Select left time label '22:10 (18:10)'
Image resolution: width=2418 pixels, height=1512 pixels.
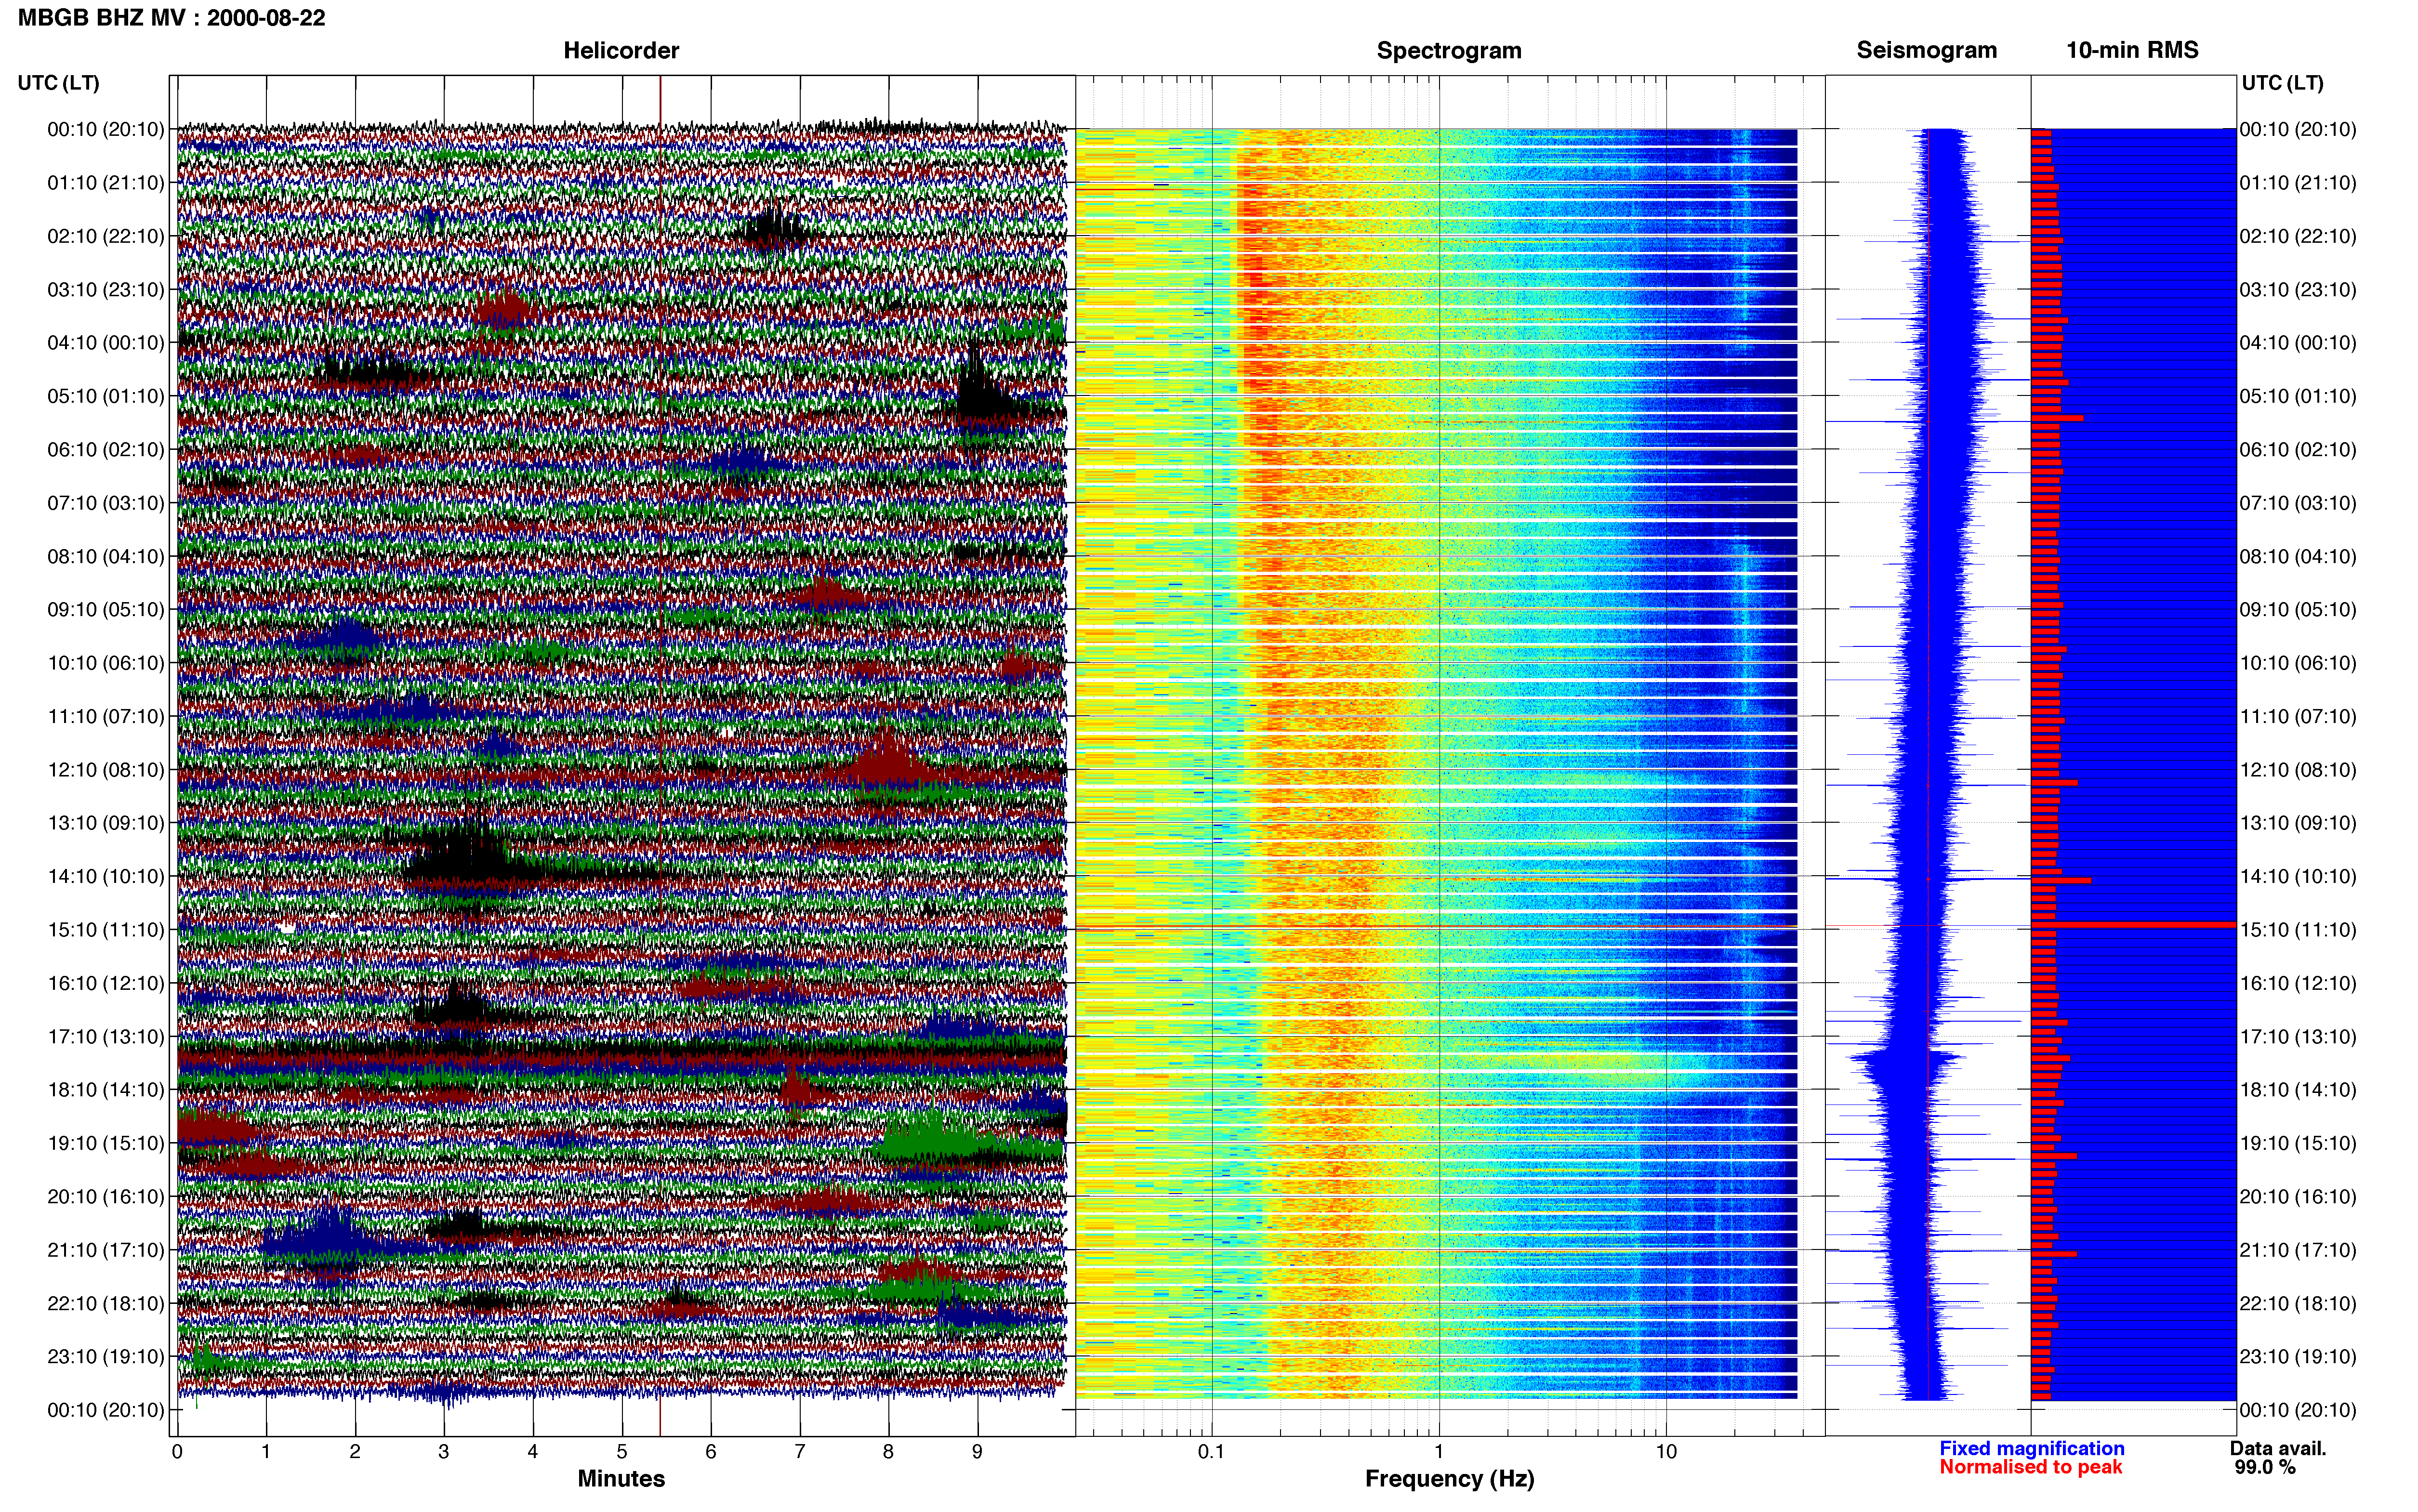[x=106, y=1303]
